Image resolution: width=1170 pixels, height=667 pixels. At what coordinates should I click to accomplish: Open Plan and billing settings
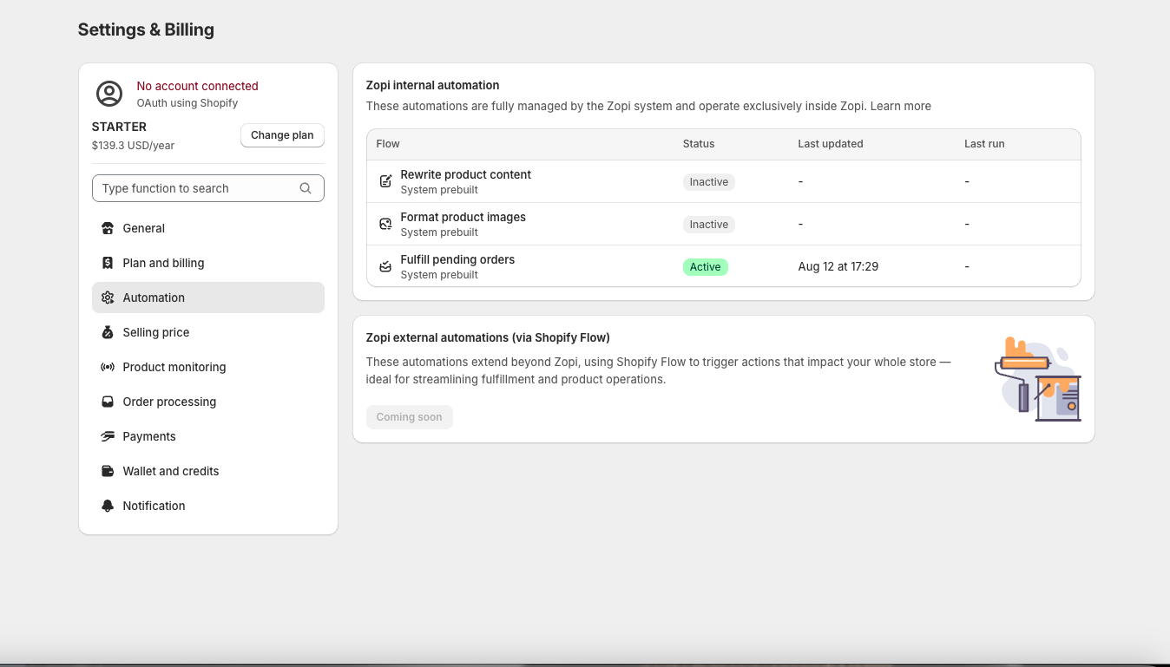point(208,263)
